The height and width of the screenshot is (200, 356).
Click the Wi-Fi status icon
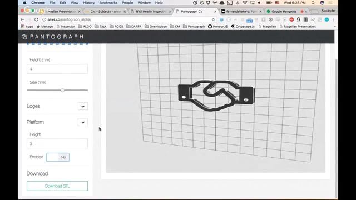(x=245, y=3)
